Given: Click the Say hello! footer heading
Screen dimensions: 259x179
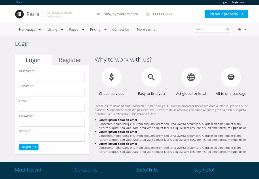Looking at the screenshot, I should [x=204, y=170].
